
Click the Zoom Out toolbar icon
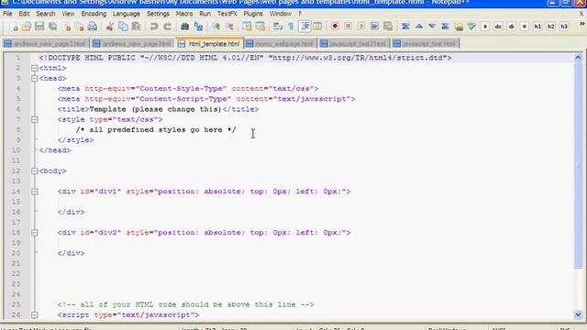pyautogui.click(x=229, y=27)
